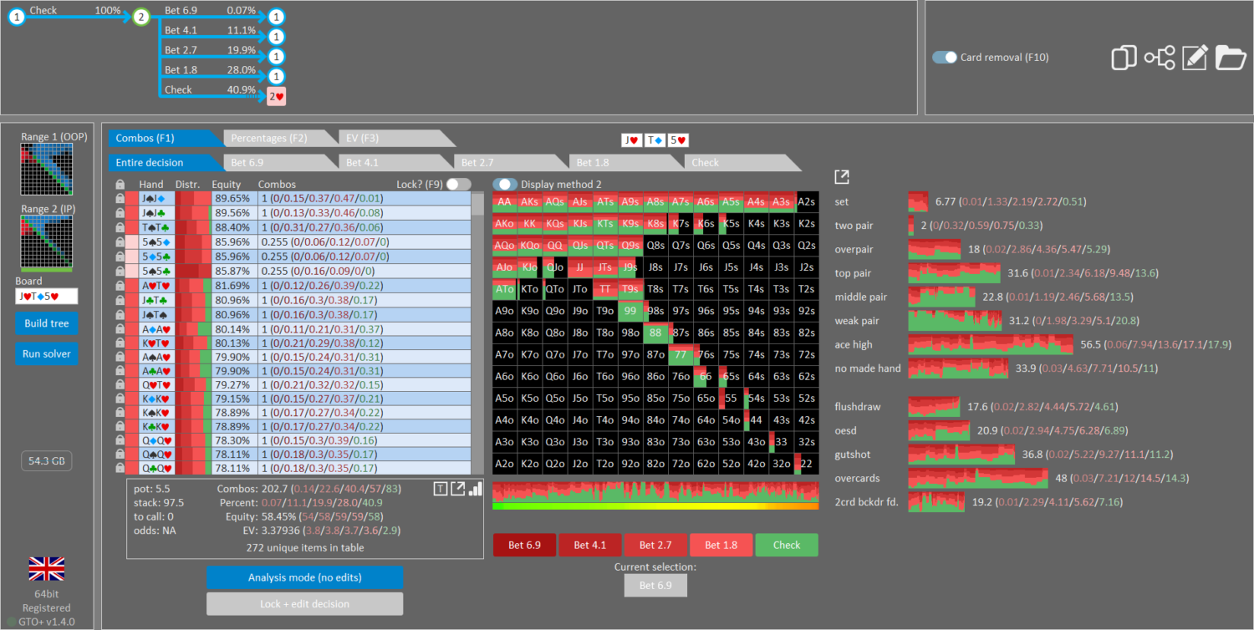Screen dimensions: 1254x630
Task: Click the Build tree button
Action: coord(46,323)
